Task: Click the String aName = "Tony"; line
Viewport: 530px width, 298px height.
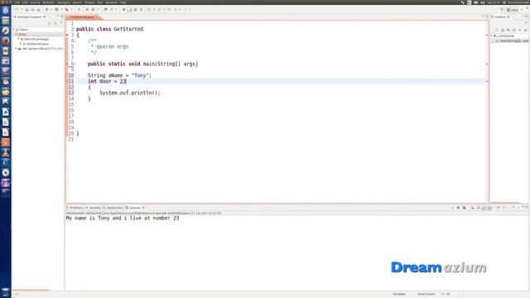Action: pyautogui.click(x=119, y=75)
